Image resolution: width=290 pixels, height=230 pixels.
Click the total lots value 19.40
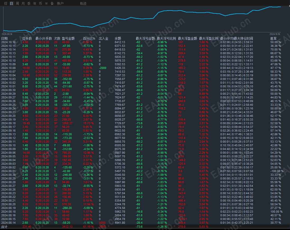tap(26, 123)
